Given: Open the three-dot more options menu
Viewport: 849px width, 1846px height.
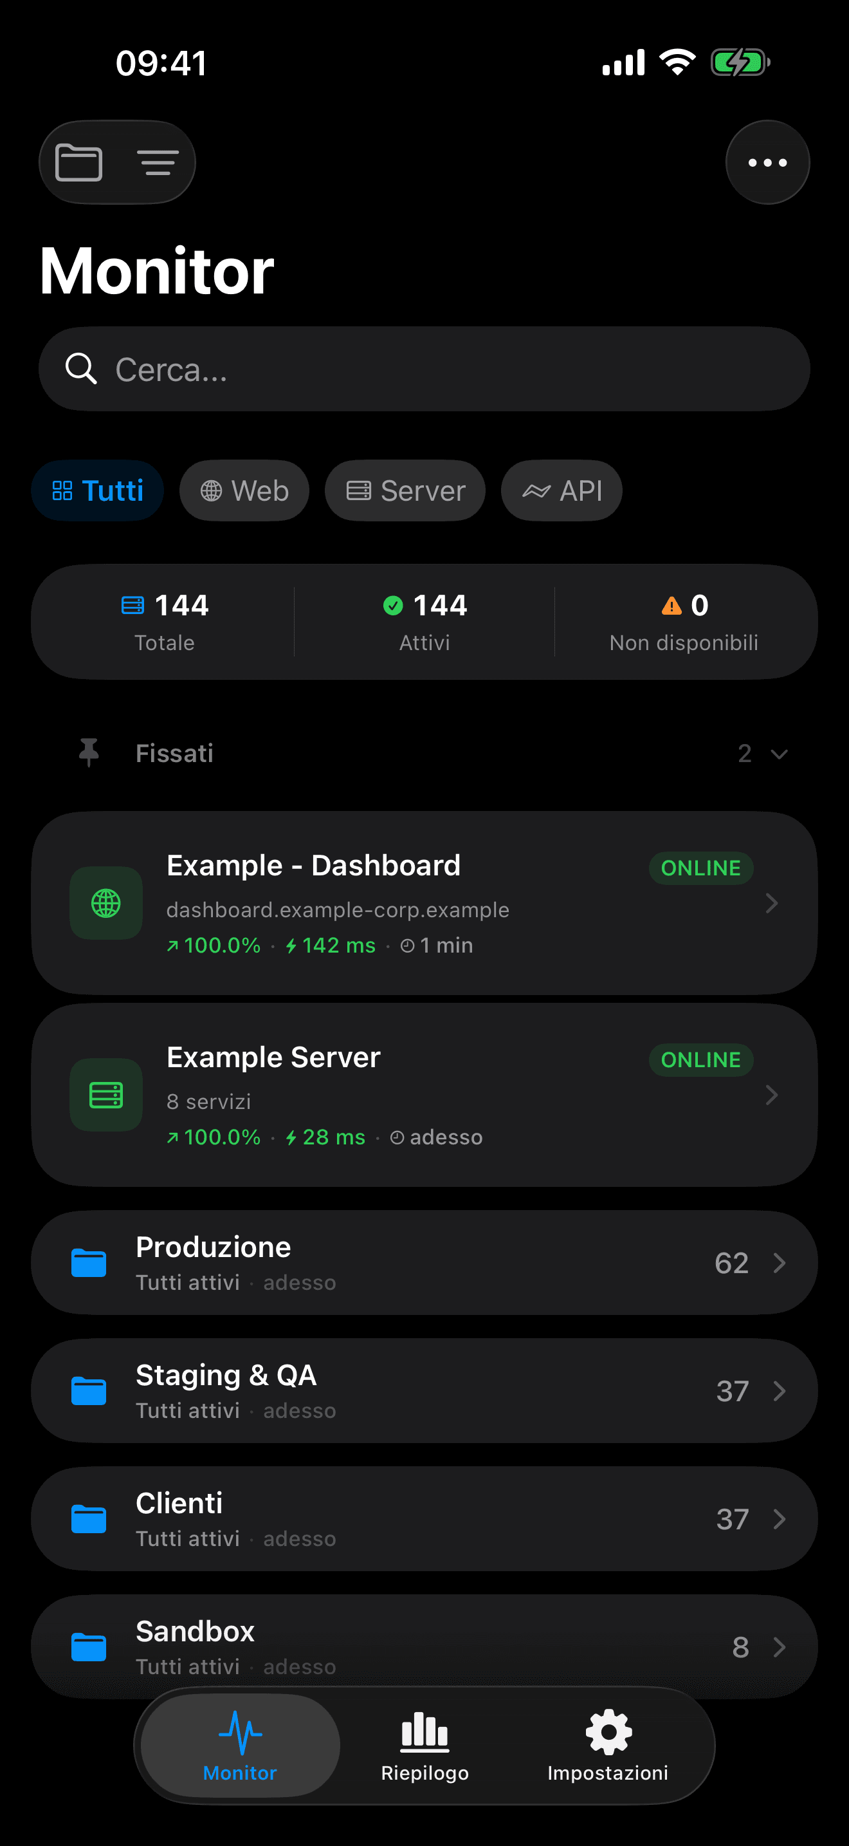Looking at the screenshot, I should click(x=767, y=163).
